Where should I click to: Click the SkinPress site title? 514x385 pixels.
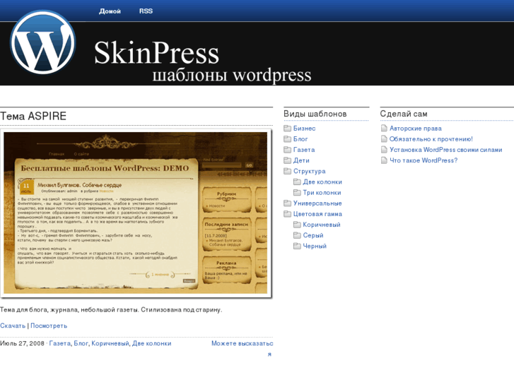(156, 53)
